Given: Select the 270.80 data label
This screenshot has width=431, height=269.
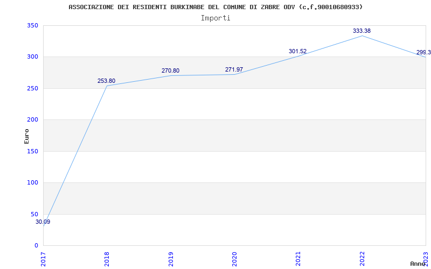Looking at the screenshot, I should pyautogui.click(x=170, y=70).
